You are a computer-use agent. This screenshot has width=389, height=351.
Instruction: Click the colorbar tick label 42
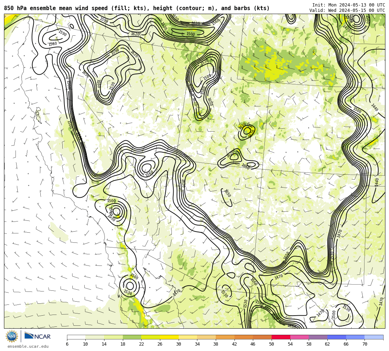pos(234,344)
